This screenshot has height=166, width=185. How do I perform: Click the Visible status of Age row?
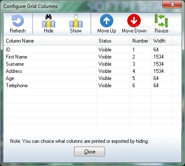click(x=105, y=78)
